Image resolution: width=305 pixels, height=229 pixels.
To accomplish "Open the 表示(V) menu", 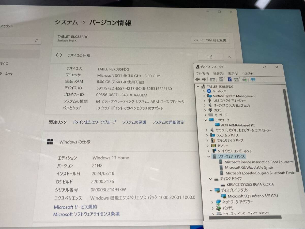I will click(x=233, y=74).
